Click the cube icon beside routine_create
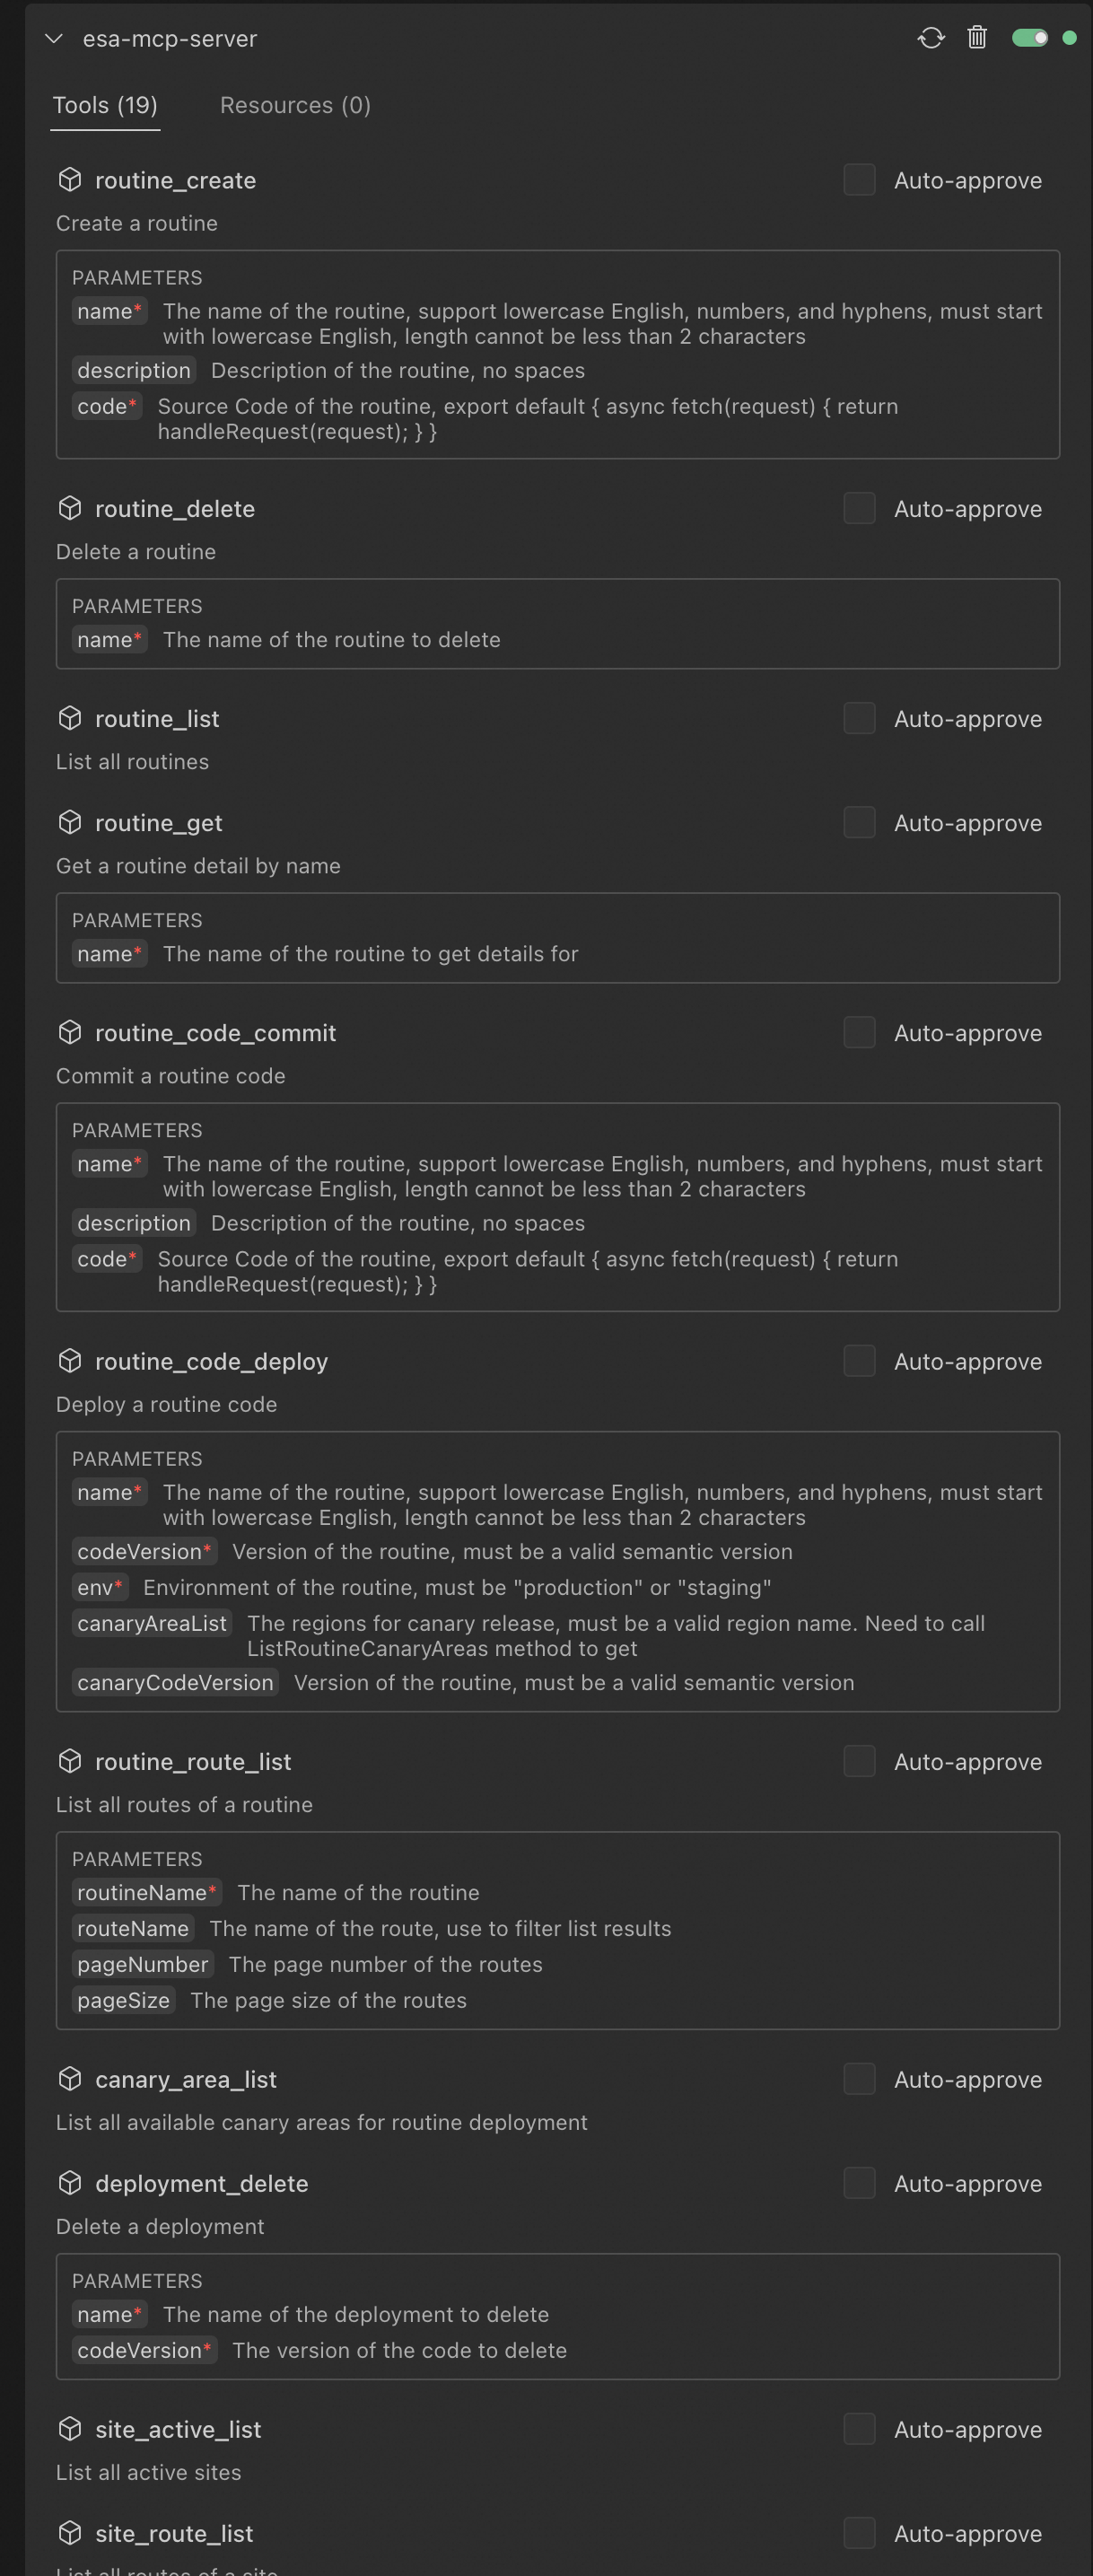Image resolution: width=1093 pixels, height=2576 pixels. pos(70,180)
